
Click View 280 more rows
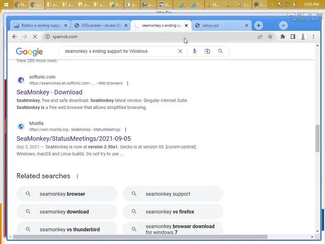[37, 61]
